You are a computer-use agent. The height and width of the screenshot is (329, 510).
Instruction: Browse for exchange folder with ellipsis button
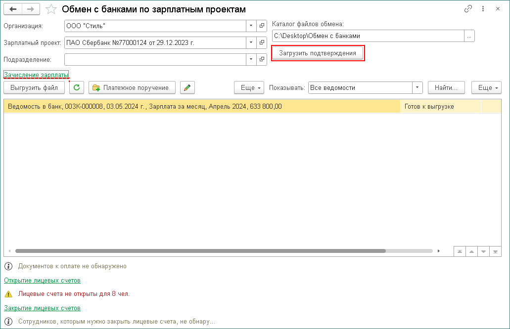(x=469, y=36)
